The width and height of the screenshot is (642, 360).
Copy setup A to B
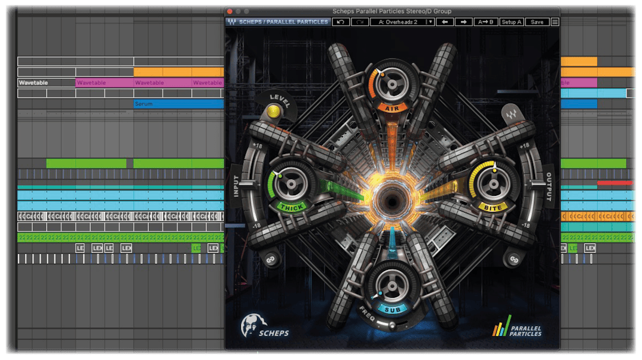tap(485, 22)
